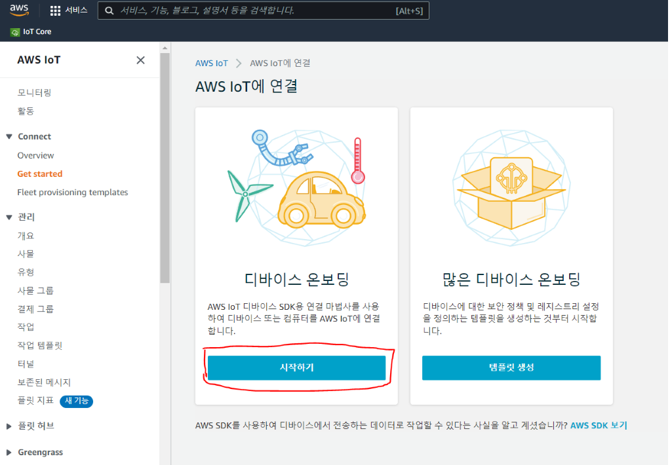Click the IoT Core service icon

[15, 32]
